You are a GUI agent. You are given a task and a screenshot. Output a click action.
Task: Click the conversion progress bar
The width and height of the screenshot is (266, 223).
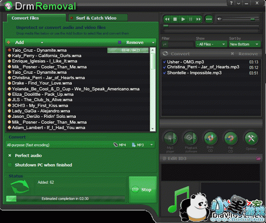coord(65,199)
